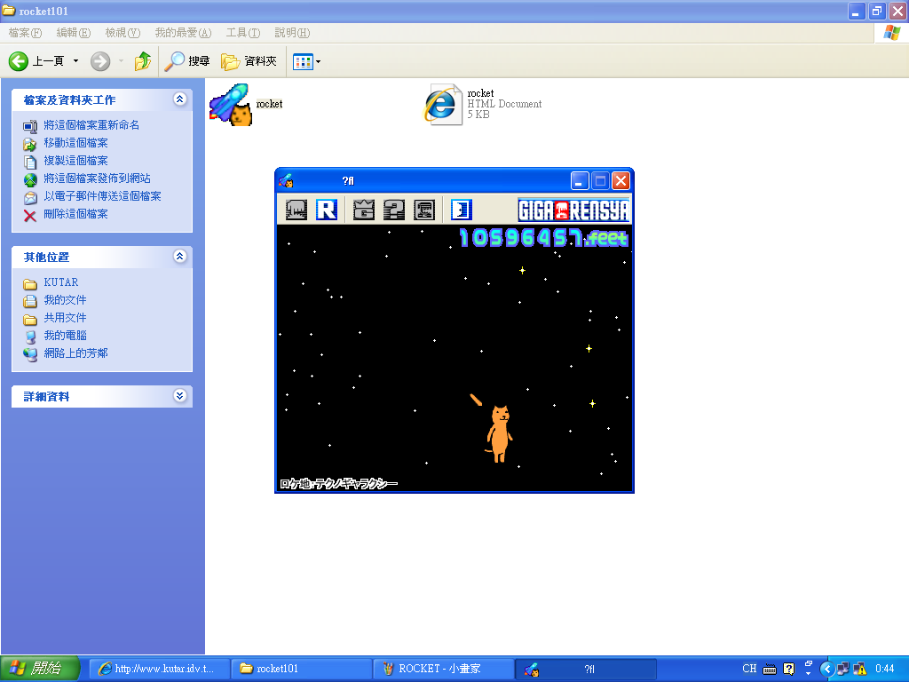
Task: Click 將這個檔案重新命名 link
Action: pyautogui.click(x=91, y=124)
